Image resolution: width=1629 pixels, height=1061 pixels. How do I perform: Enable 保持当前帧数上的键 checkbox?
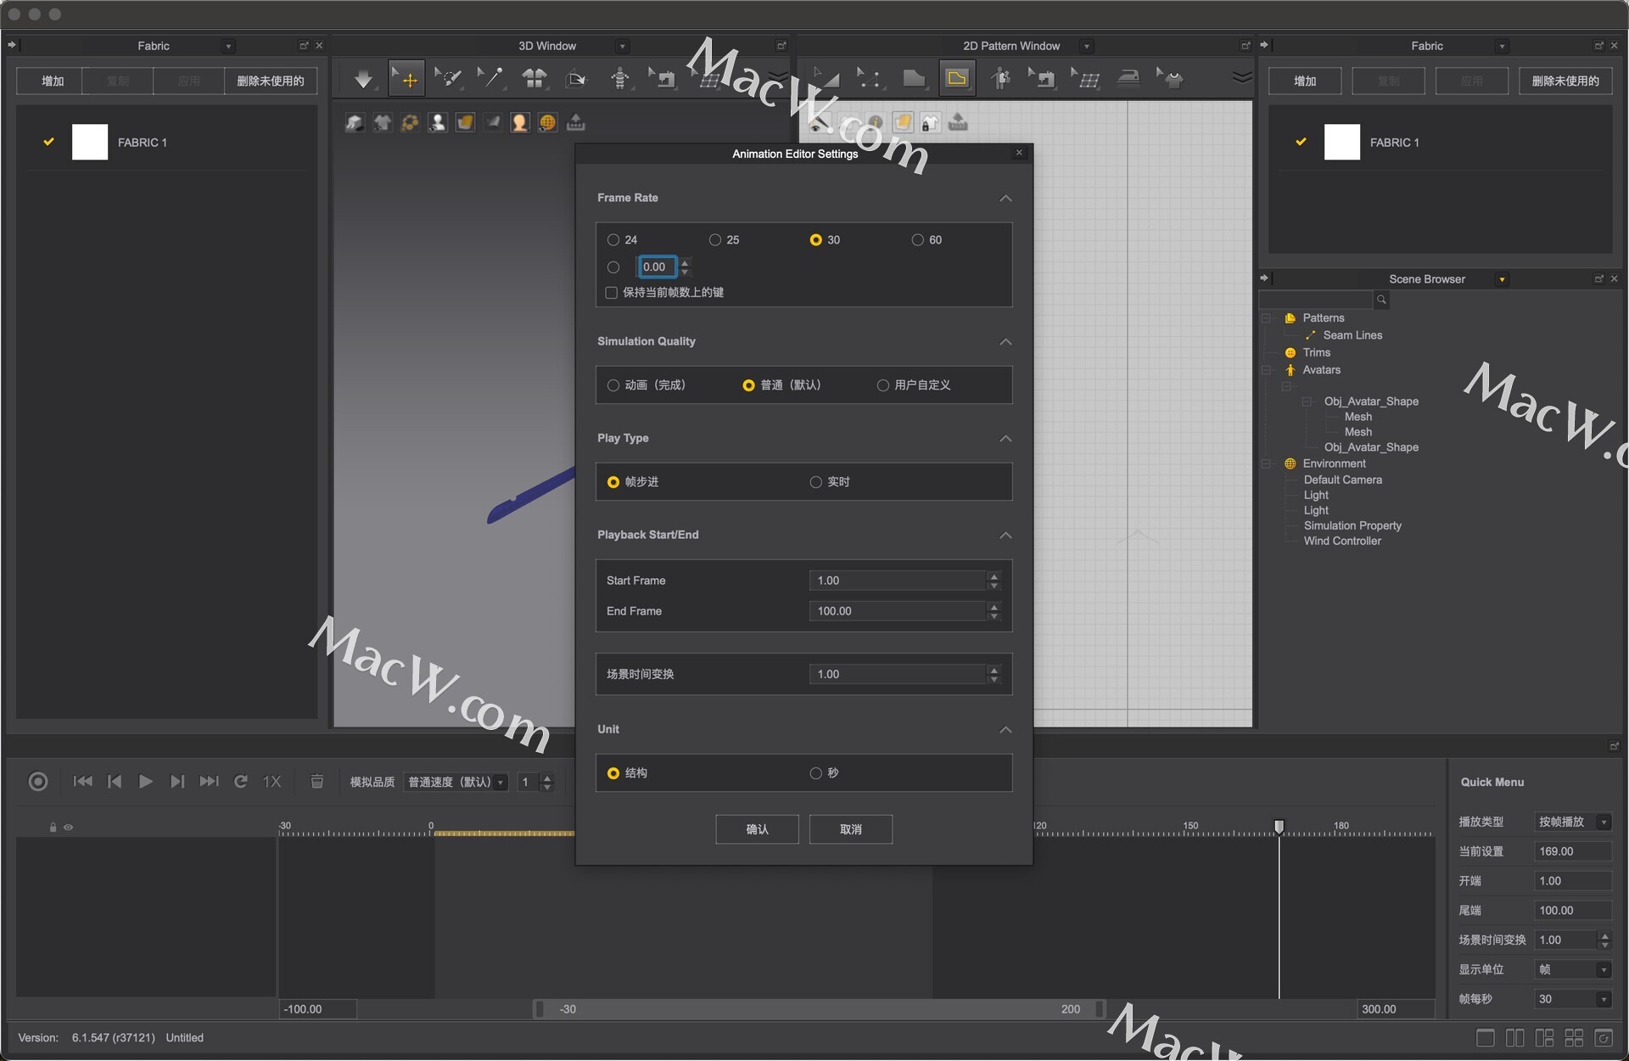[x=611, y=293]
